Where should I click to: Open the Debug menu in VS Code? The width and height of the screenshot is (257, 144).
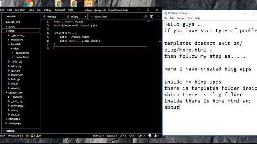coord(47,10)
